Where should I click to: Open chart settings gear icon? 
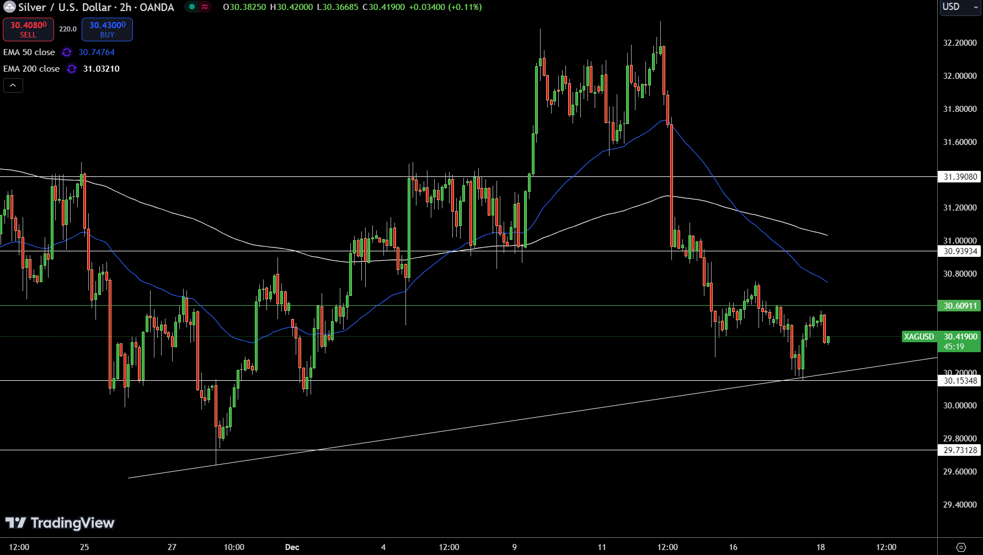coord(961,547)
